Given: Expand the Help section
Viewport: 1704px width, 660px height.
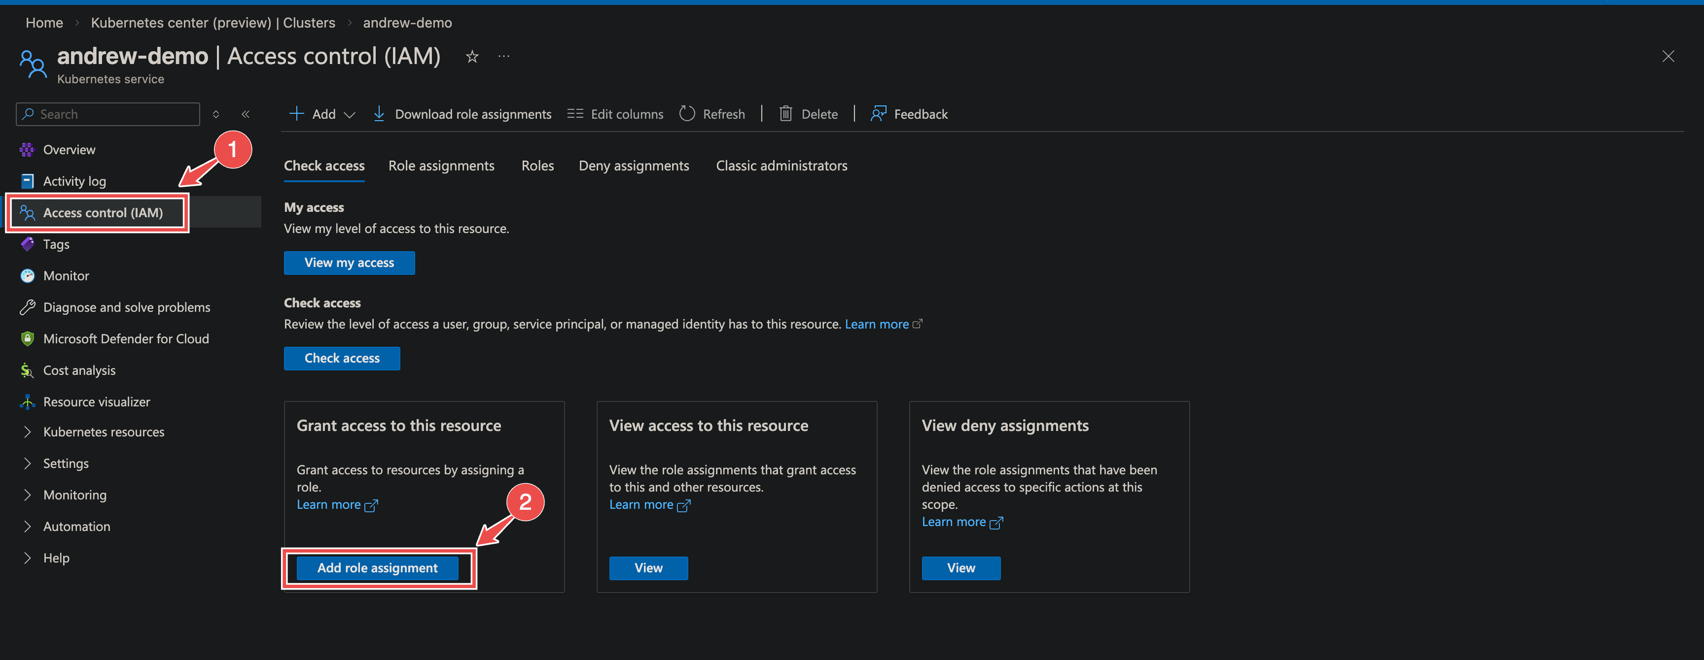Looking at the screenshot, I should click(56, 558).
